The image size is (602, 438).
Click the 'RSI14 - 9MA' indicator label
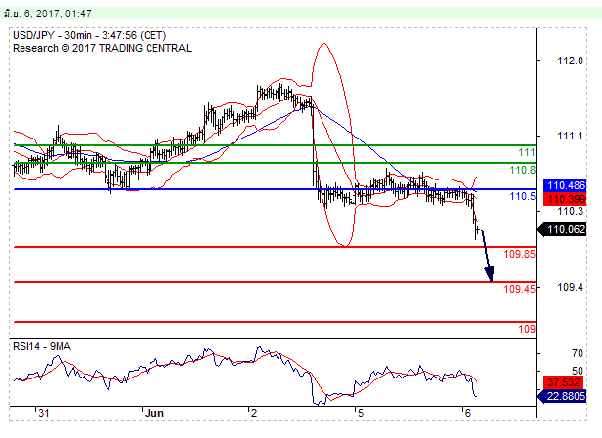(x=42, y=347)
